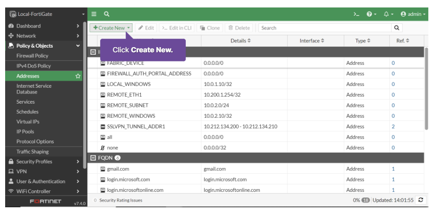Image resolution: width=432 pixels, height=218 pixels.
Task: Focus the address Search field
Action: [324, 28]
